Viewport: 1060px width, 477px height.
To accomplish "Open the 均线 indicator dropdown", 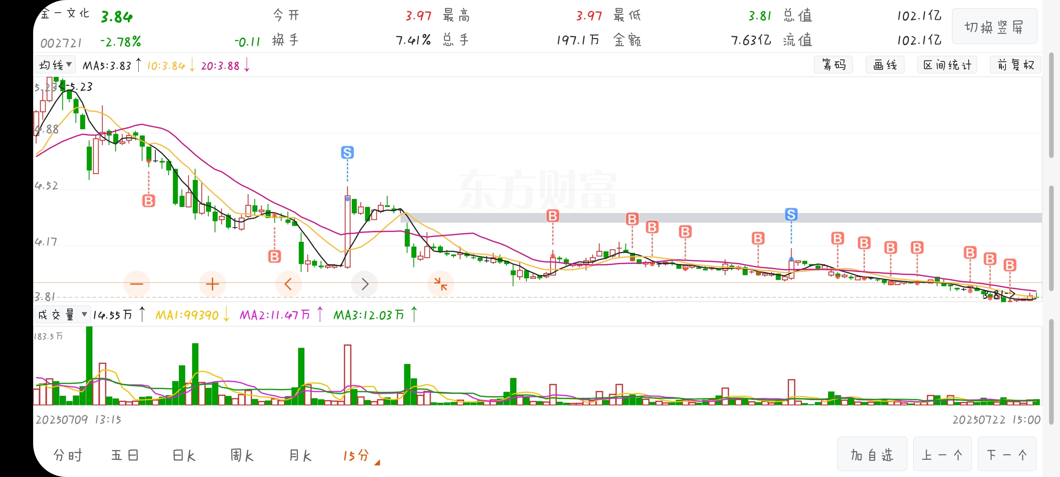I will (x=55, y=65).
